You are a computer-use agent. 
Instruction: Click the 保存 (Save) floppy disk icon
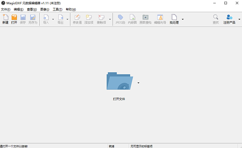pos(23,19)
